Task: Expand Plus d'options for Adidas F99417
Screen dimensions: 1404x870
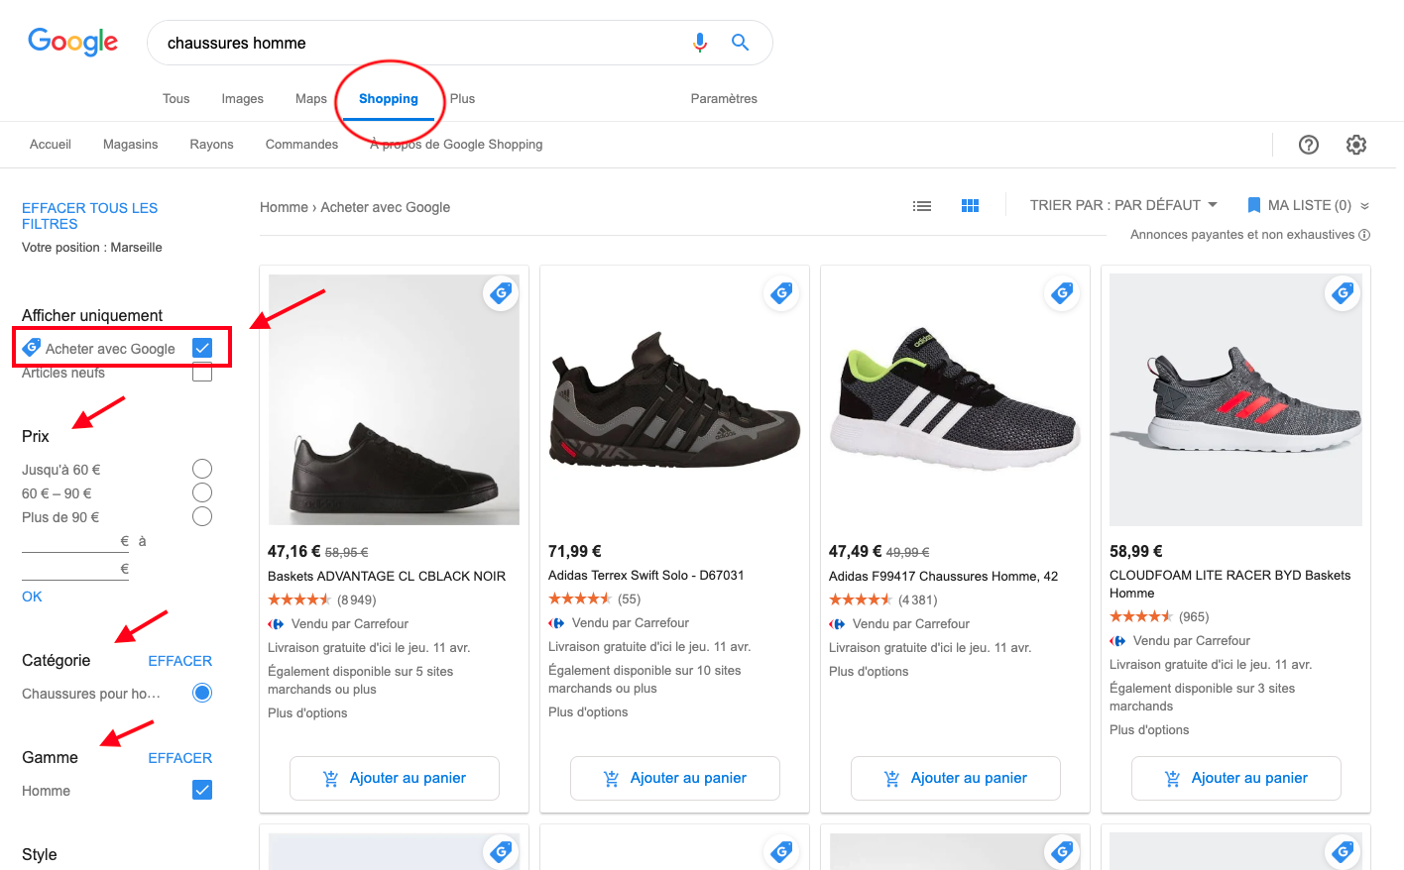Action: [x=869, y=672]
